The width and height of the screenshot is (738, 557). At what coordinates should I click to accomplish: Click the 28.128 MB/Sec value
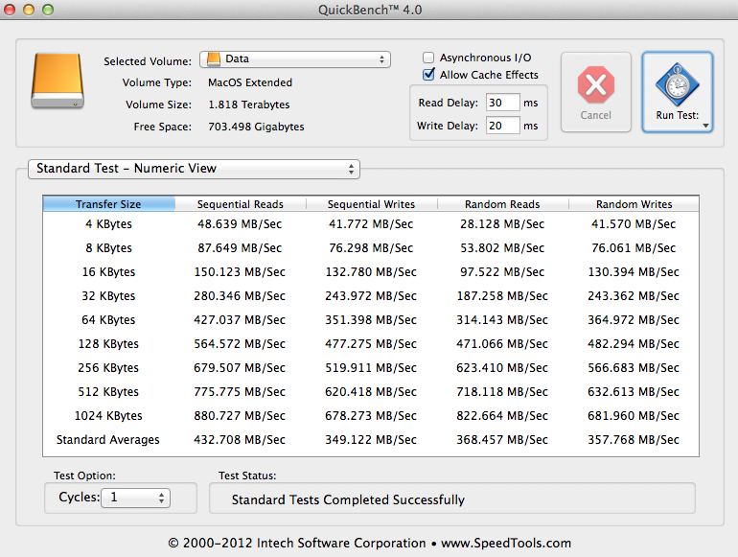coord(502,224)
